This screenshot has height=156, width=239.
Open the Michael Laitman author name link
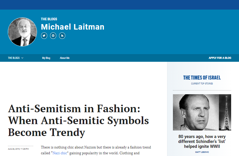(72, 27)
